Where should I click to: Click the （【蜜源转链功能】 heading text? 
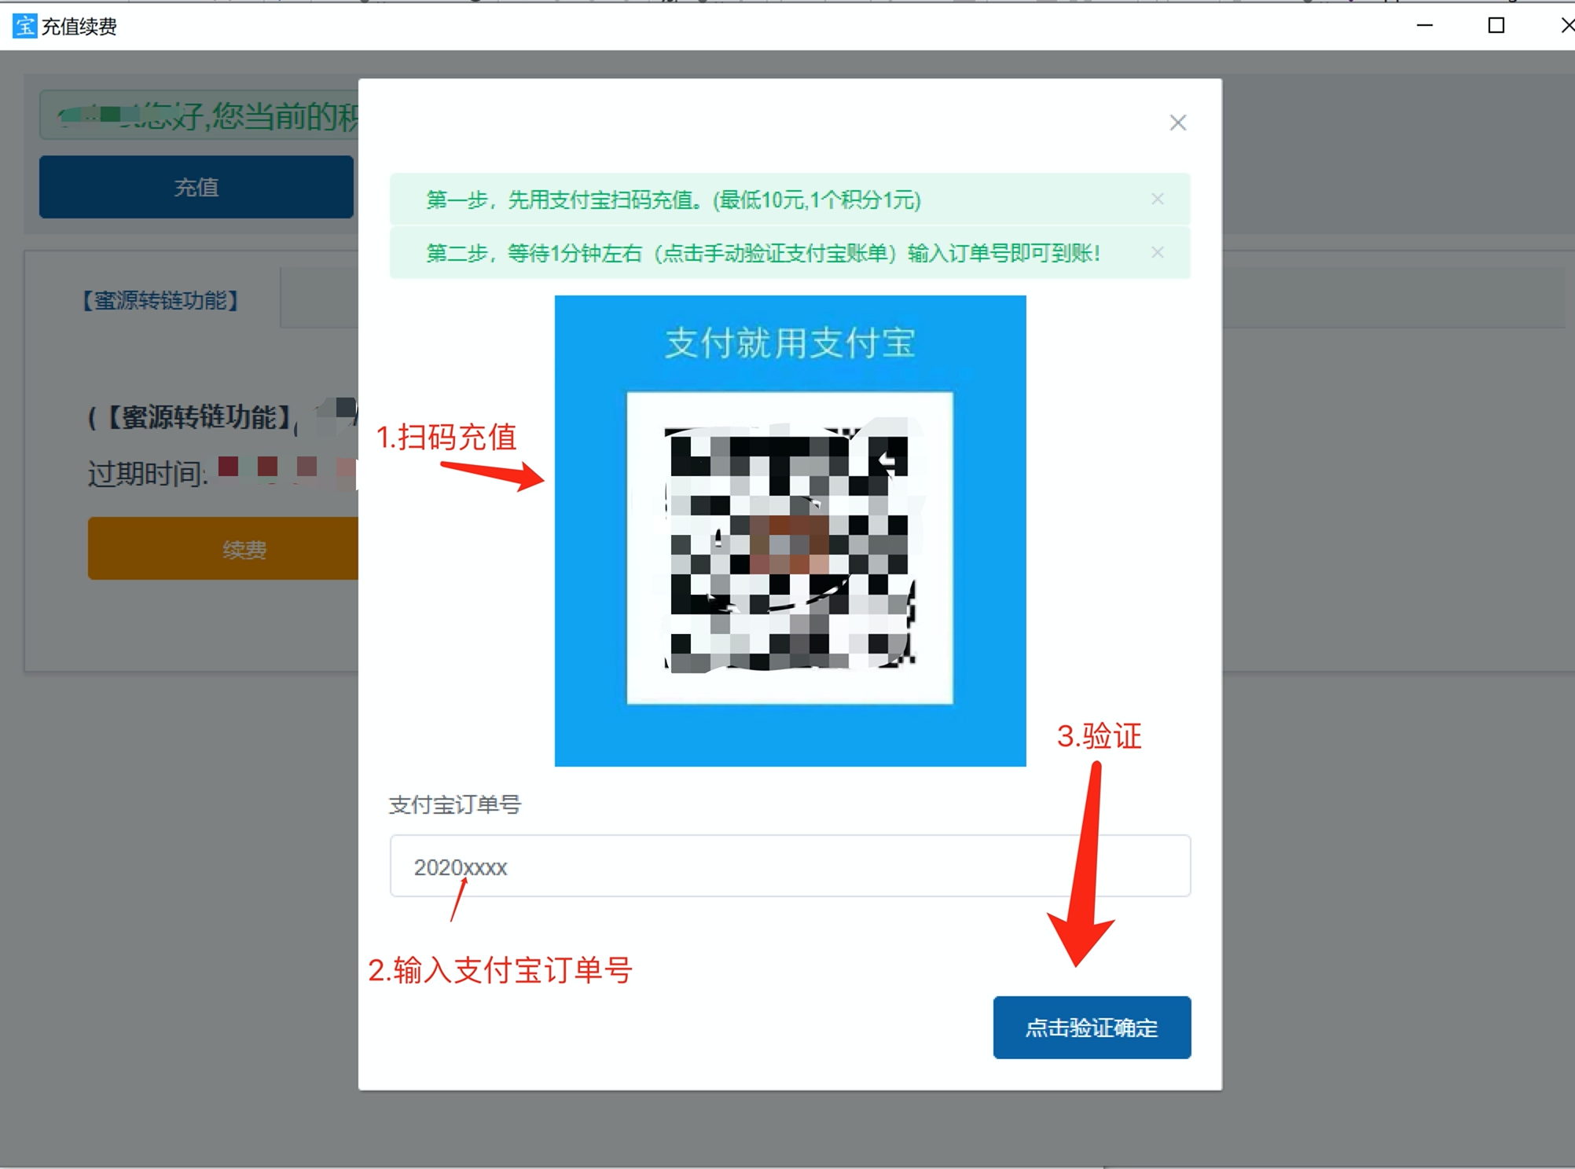pos(190,416)
